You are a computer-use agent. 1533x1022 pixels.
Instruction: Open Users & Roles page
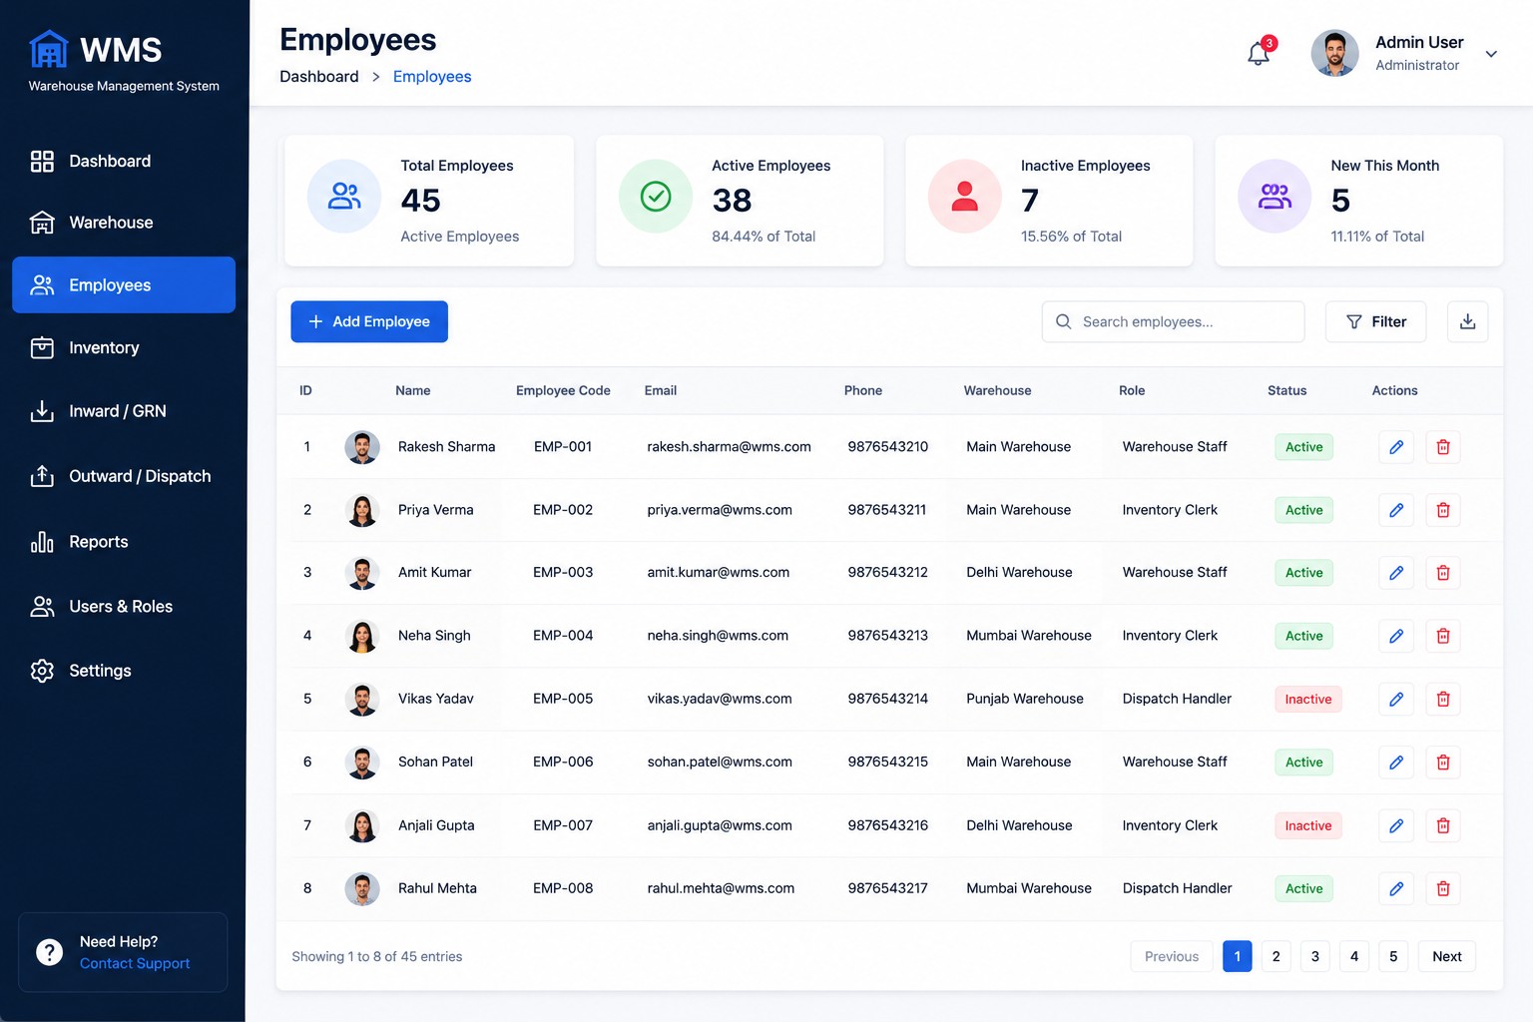point(124,607)
